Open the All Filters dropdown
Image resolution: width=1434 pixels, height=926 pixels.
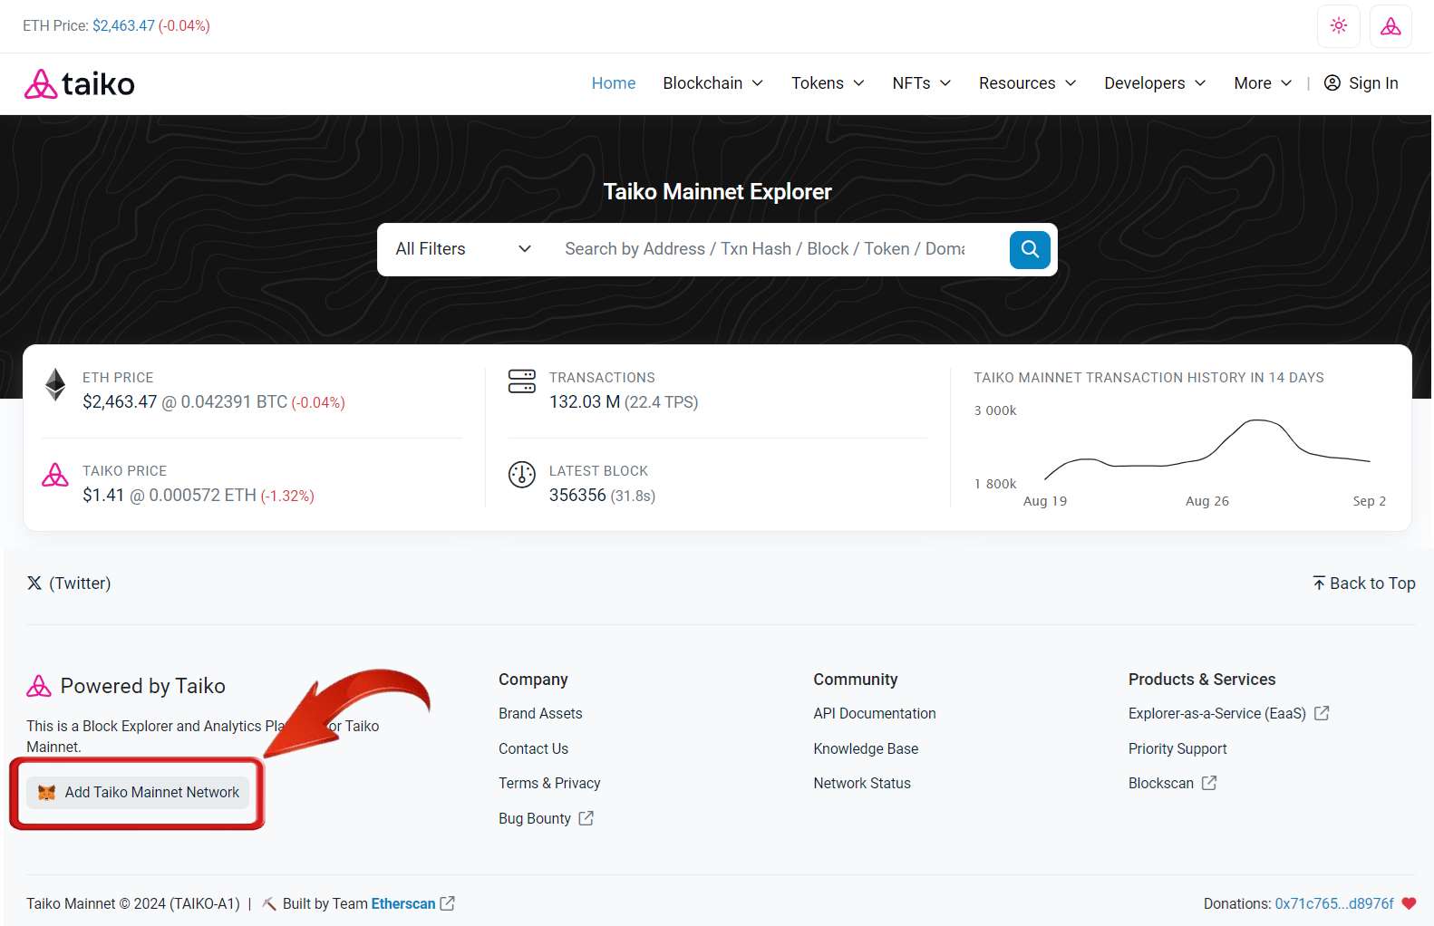[463, 249]
